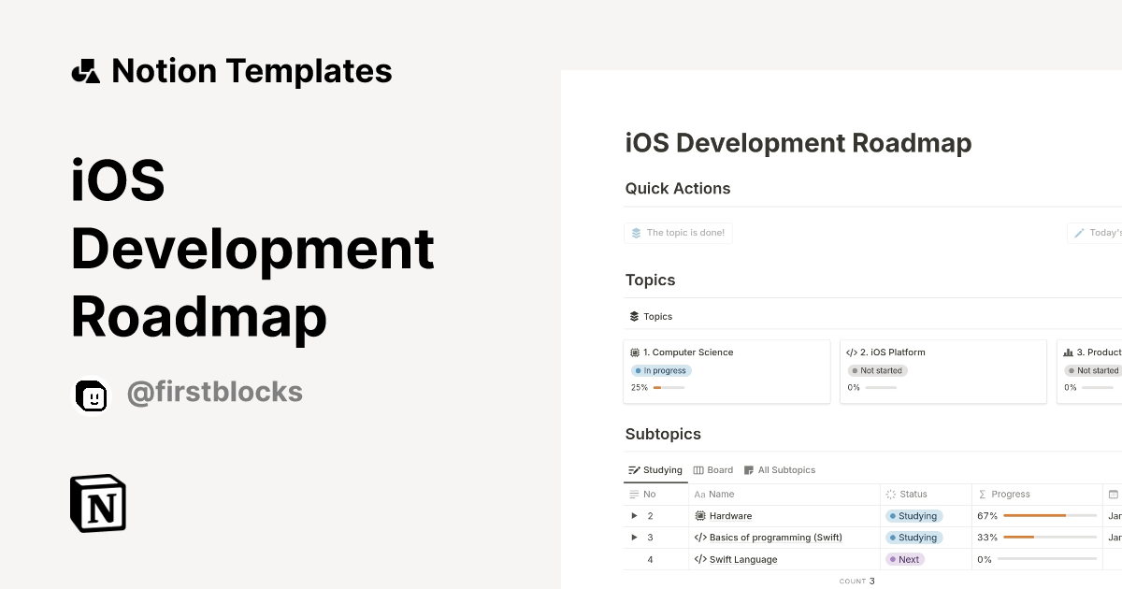Click the CPU icon beside Hardware row
This screenshot has height=589, width=1122.
[699, 515]
